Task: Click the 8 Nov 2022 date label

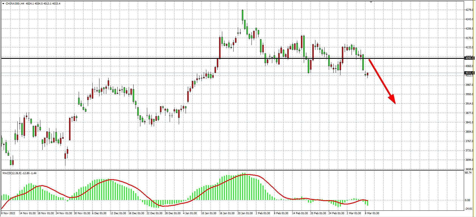Action: pyautogui.click(x=9, y=213)
